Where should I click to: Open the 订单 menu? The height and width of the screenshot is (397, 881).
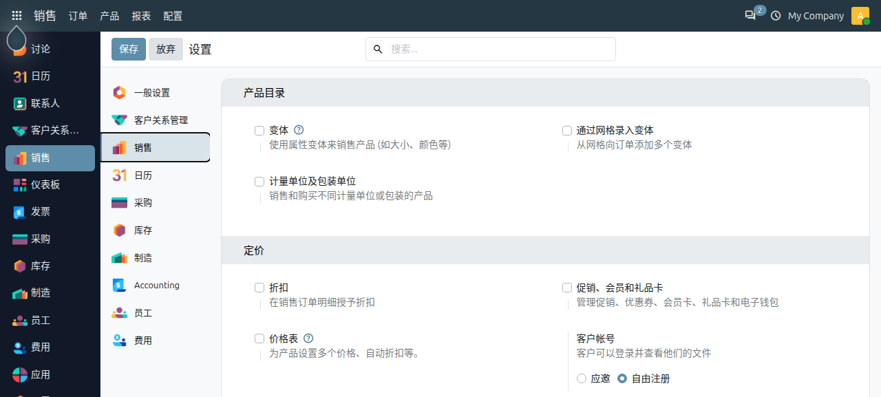tap(78, 16)
